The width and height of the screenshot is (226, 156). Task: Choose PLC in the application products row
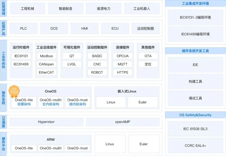[x=23, y=28]
